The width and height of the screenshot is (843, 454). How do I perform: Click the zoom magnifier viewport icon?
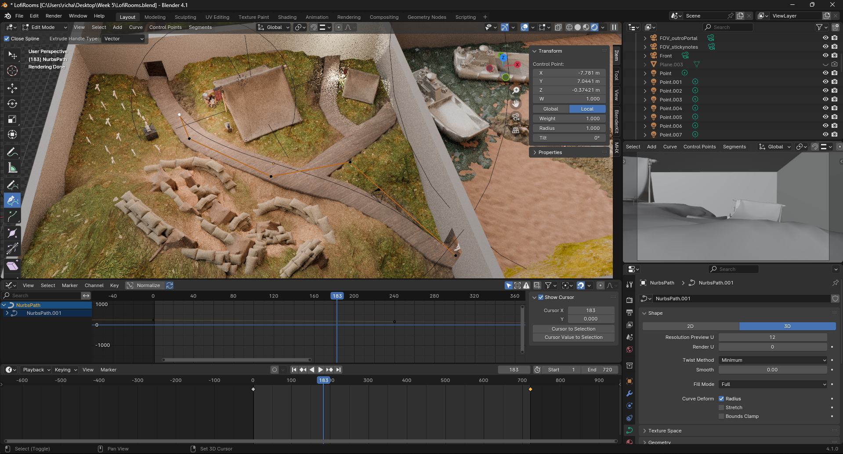click(516, 90)
